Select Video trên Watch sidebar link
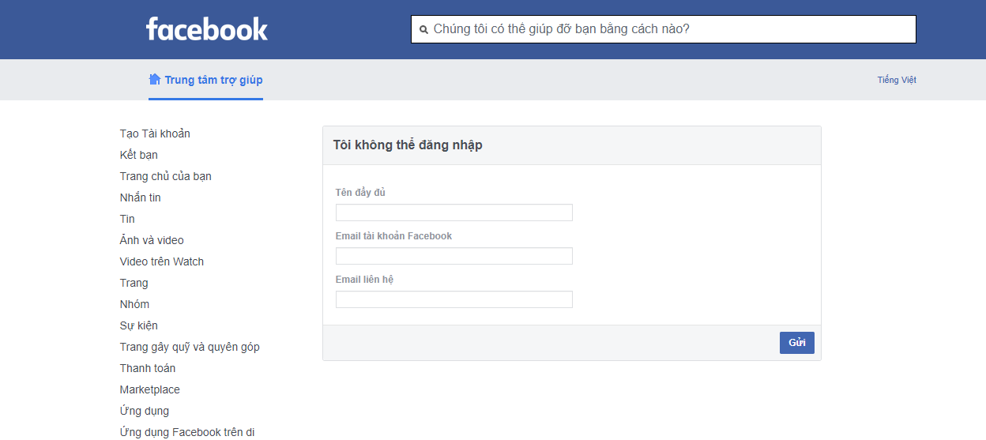Screen dimensions: 986x440 pyautogui.click(x=162, y=261)
